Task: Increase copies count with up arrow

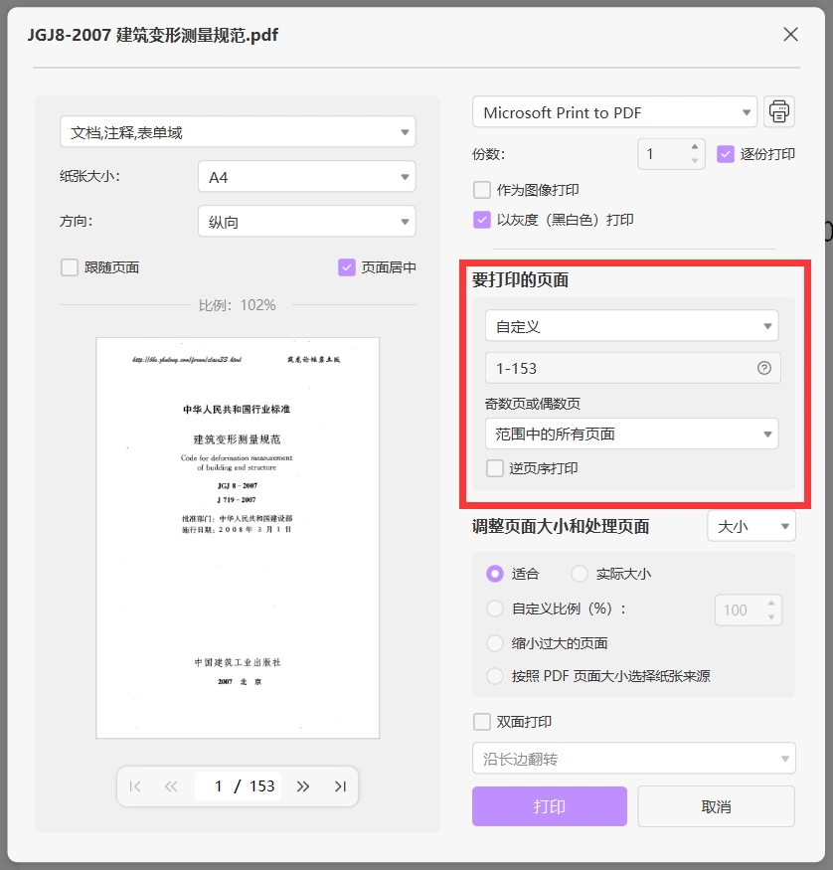Action: tap(695, 146)
